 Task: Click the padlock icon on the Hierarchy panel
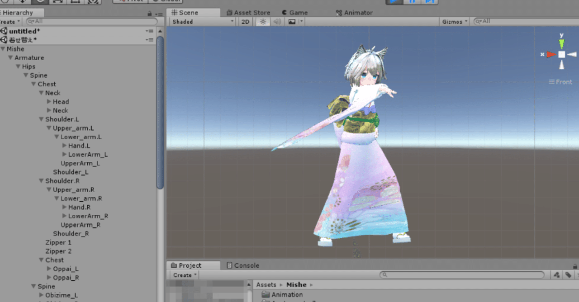click(x=149, y=12)
